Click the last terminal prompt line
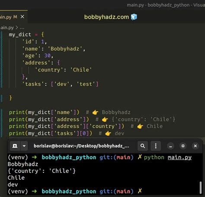The width and height of the screenshot is (205, 197). [x=75, y=191]
